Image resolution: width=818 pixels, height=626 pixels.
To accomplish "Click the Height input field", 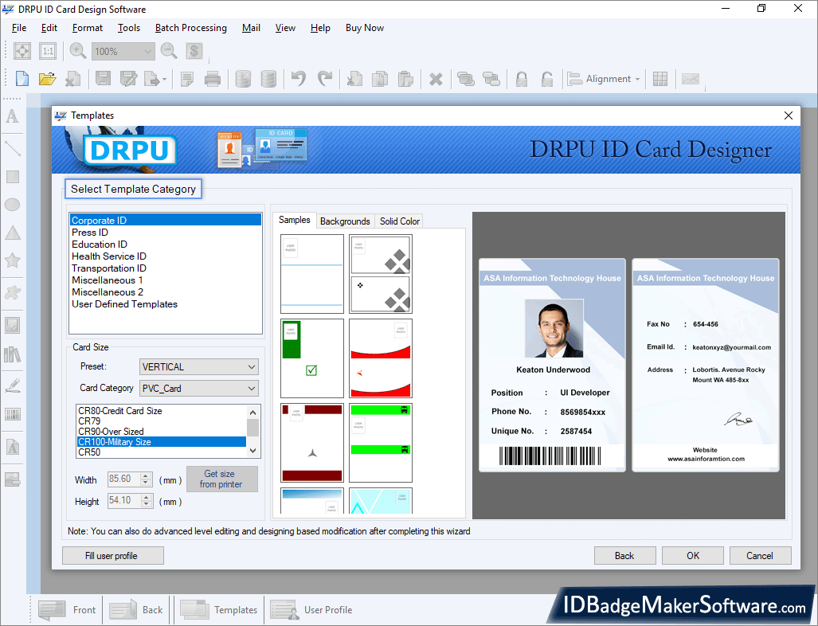I will tap(125, 501).
